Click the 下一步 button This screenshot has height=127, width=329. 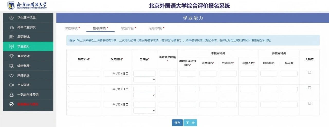click(x=190, y=123)
